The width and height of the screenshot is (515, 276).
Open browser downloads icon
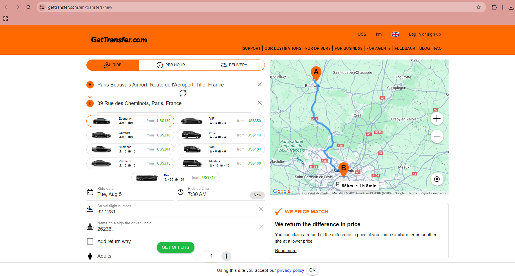tap(511, 7)
